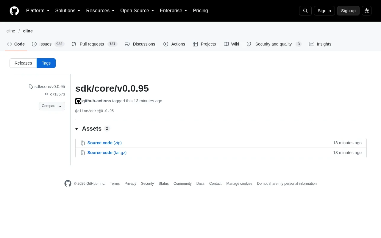Image resolution: width=381 pixels, height=238 pixels.
Task: Click the file icon for Source code (tar.gz)
Action: click(x=83, y=153)
